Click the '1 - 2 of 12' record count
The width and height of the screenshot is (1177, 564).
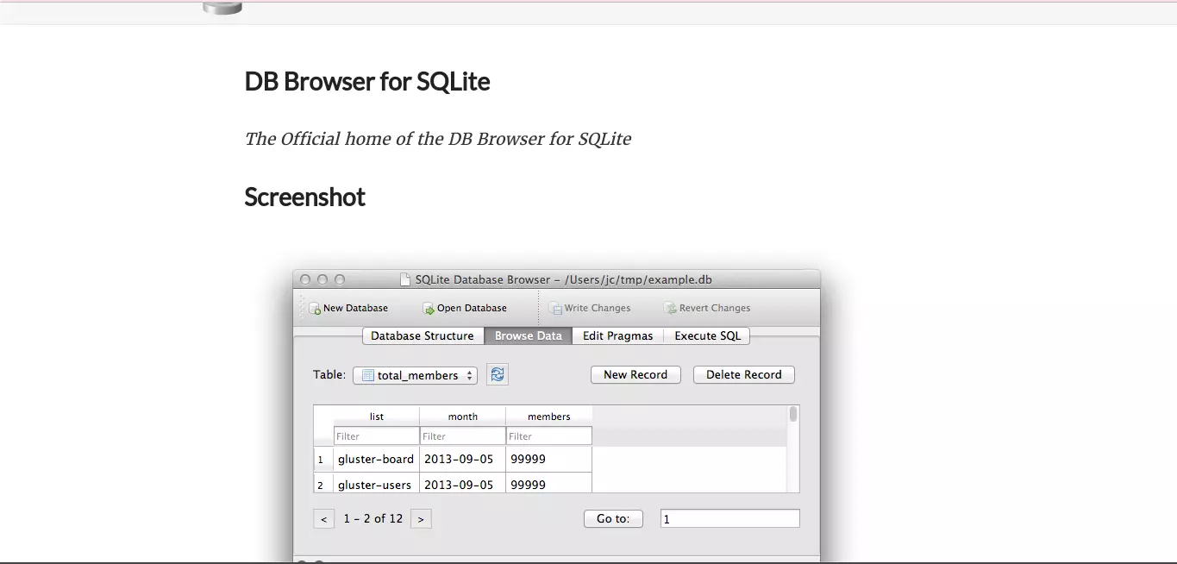(373, 519)
